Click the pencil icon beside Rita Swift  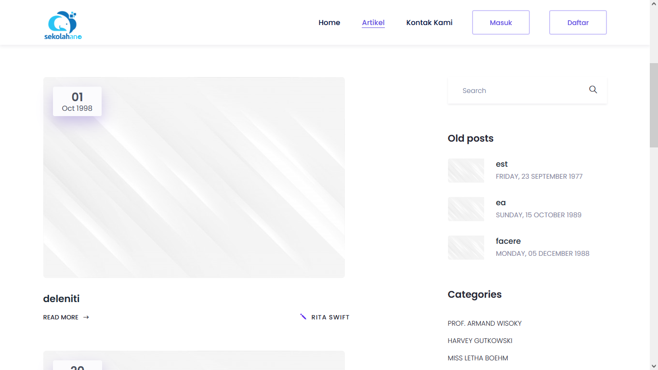point(303,317)
